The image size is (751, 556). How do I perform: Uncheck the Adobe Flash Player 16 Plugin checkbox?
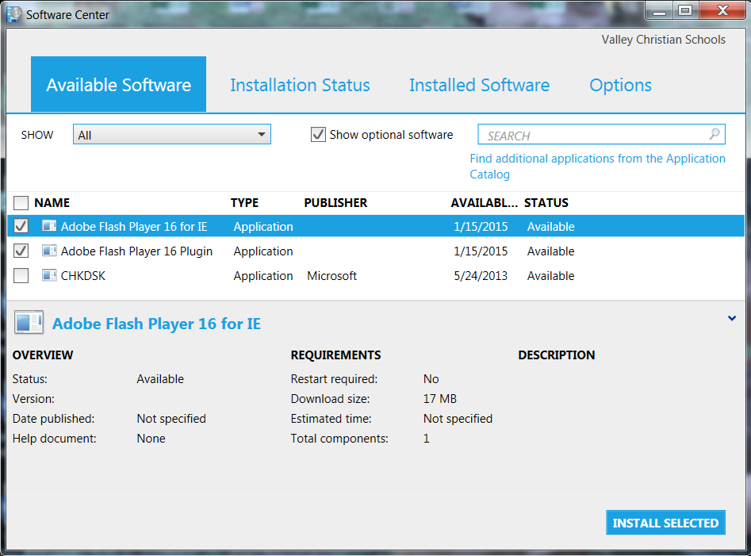click(x=21, y=251)
